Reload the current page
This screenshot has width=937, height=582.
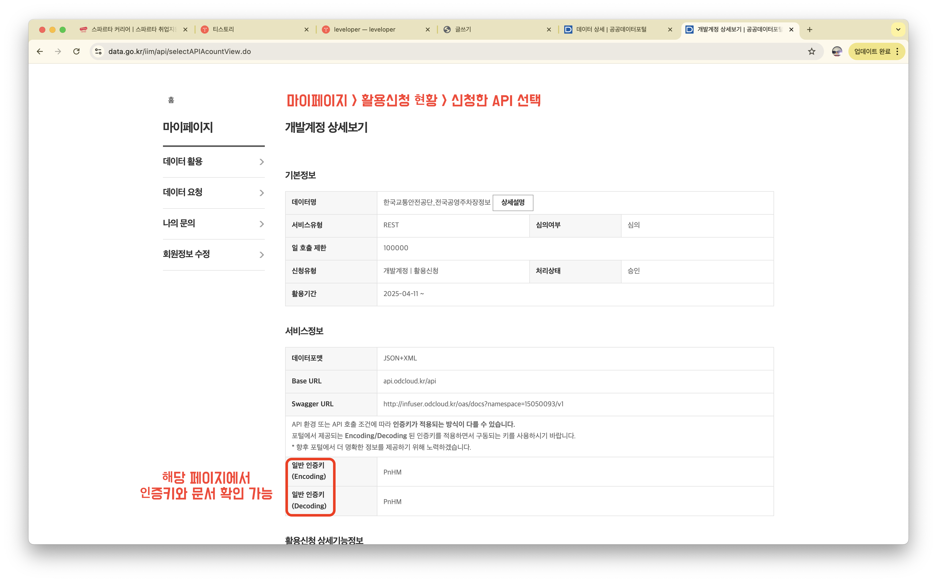[77, 52]
